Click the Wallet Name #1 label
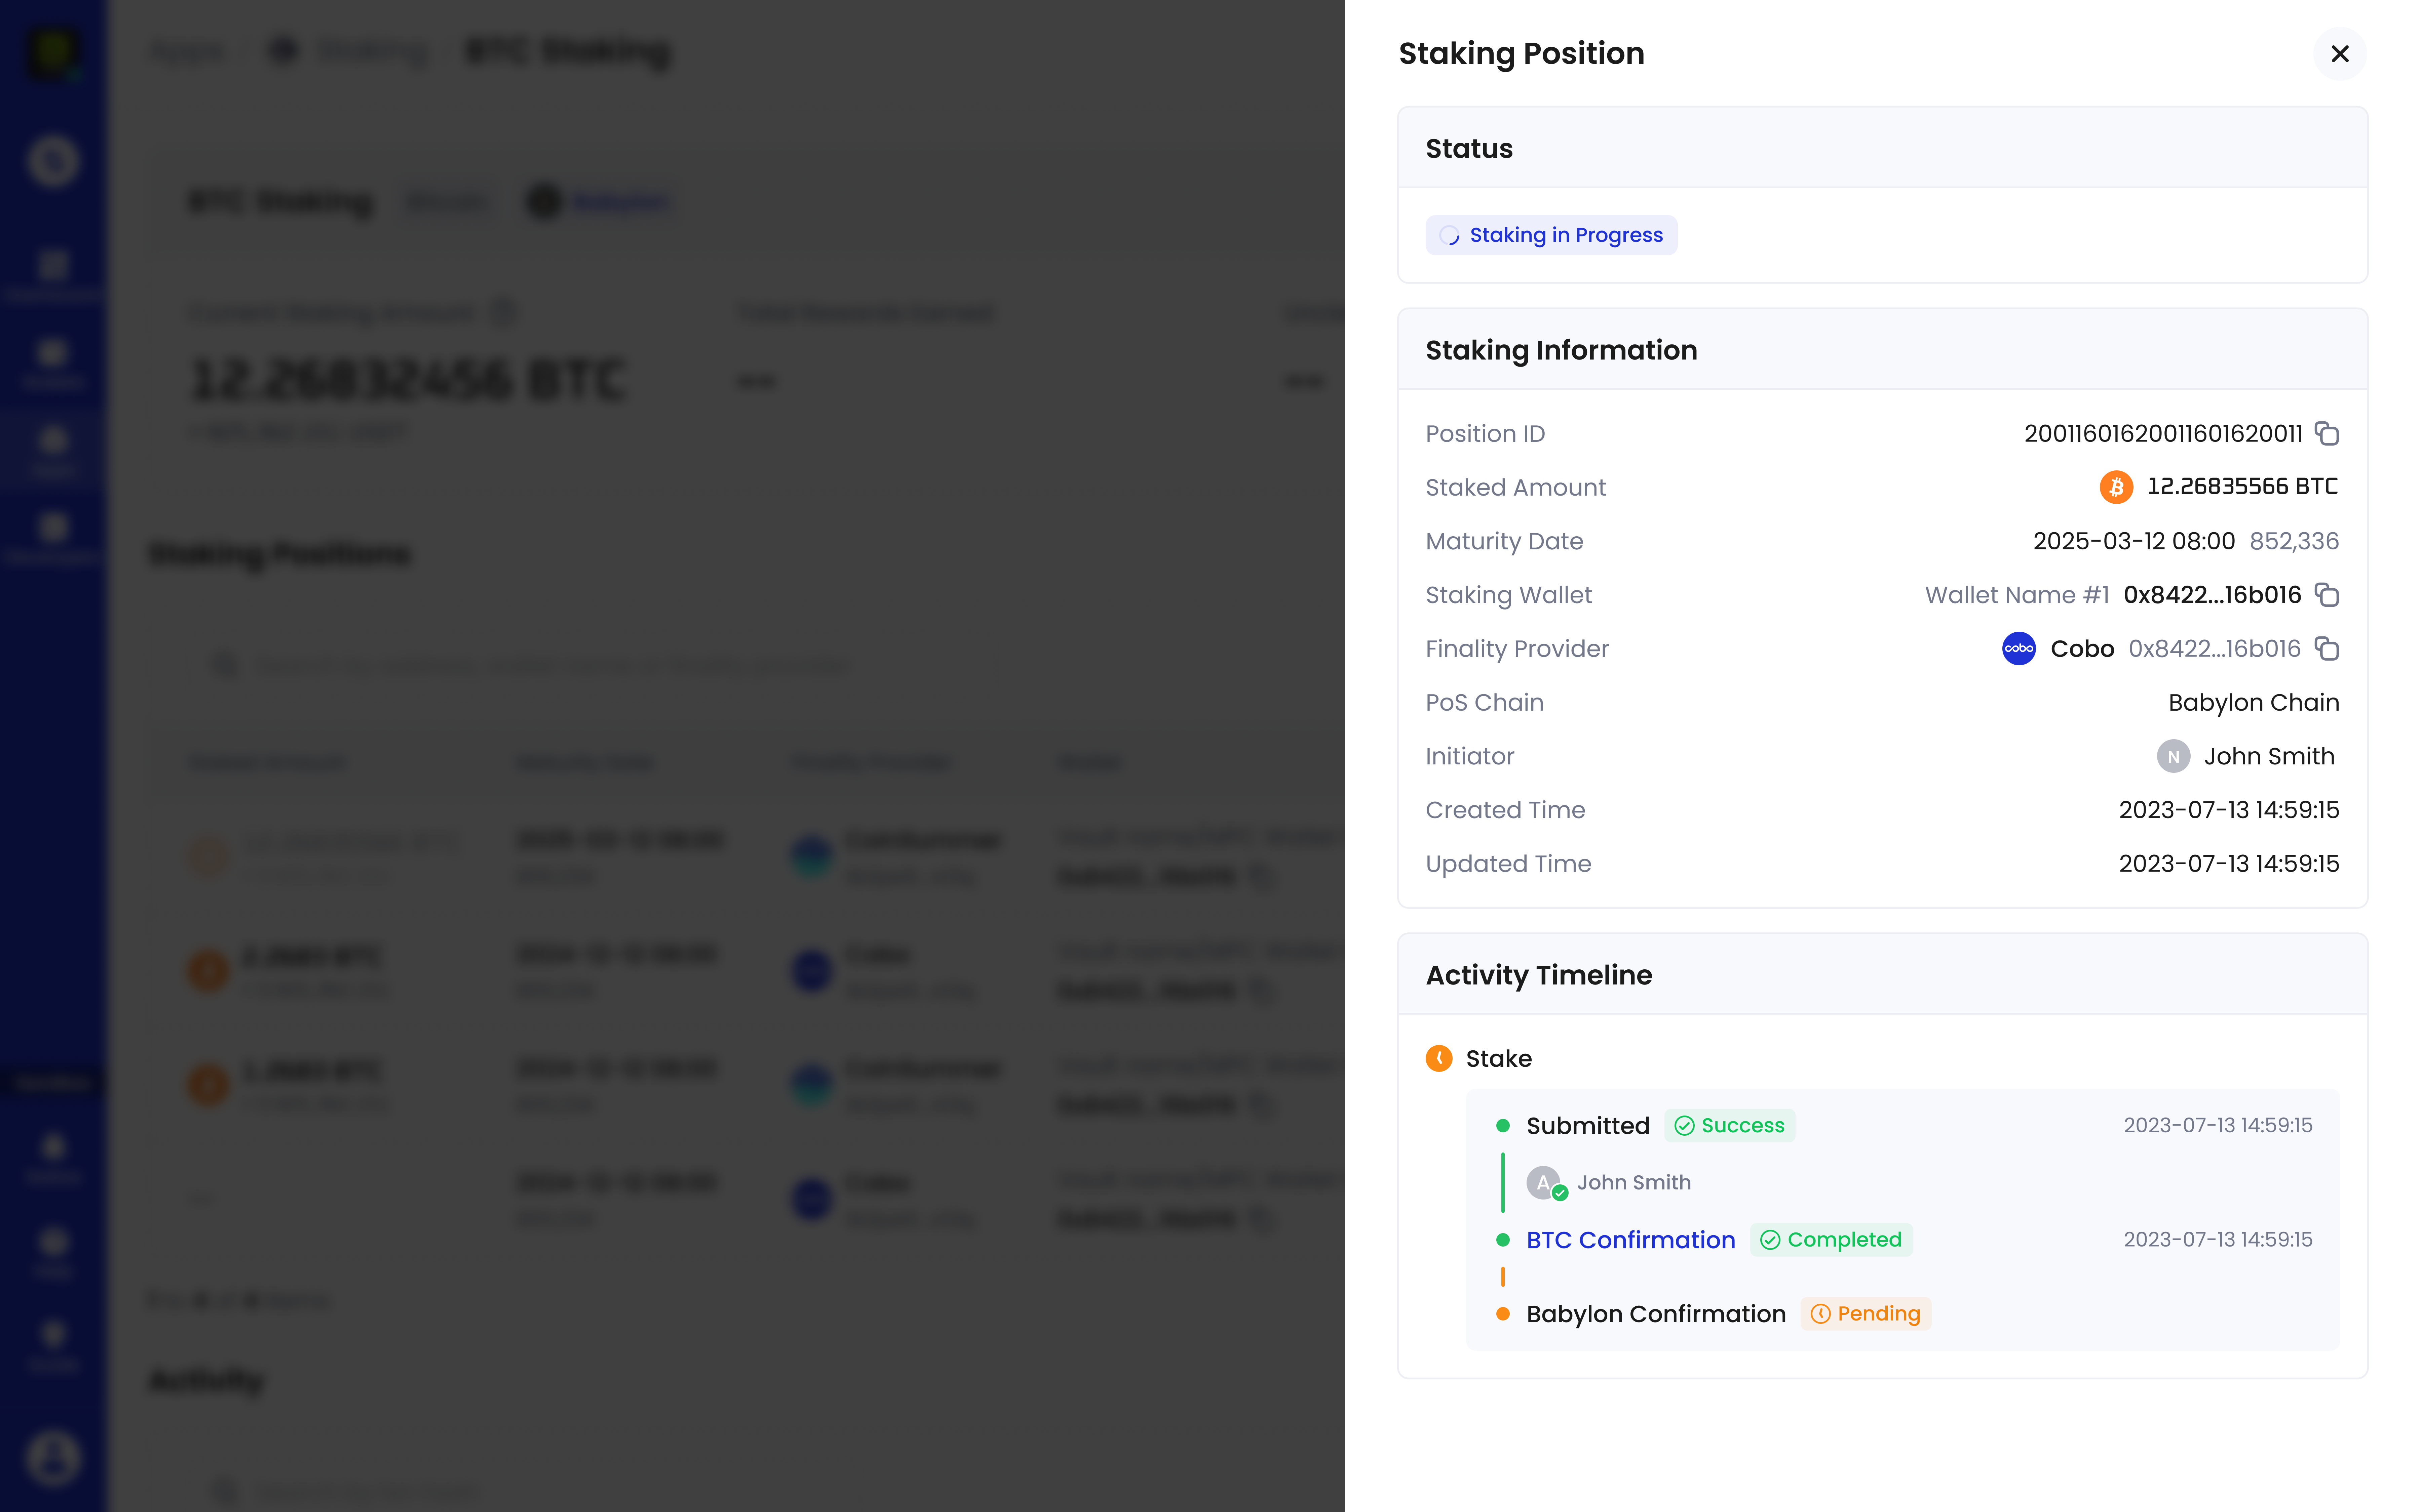The width and height of the screenshot is (2421, 1512). pyautogui.click(x=2017, y=595)
